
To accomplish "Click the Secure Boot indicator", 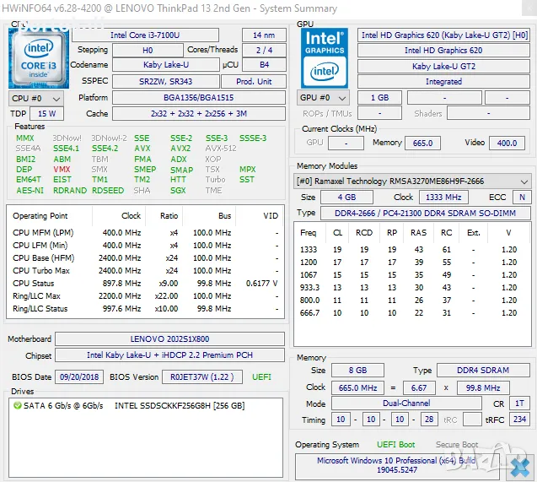I will point(456,445).
